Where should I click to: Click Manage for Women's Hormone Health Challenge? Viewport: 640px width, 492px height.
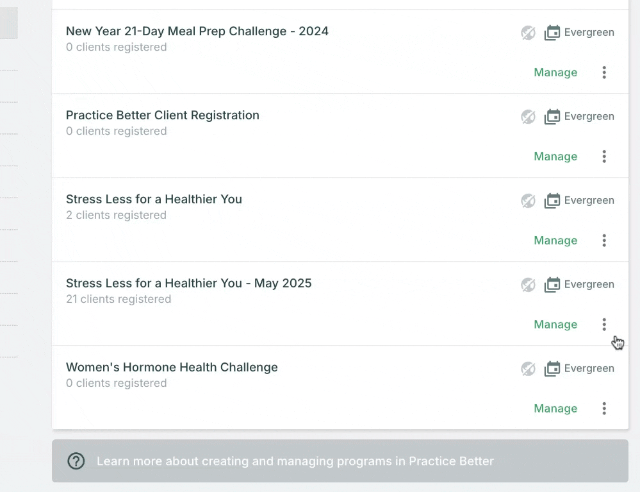555,409
